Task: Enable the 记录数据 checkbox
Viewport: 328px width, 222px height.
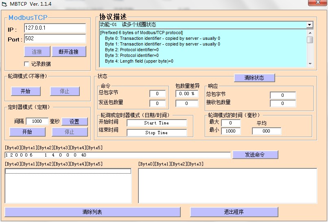Action: 26,64
